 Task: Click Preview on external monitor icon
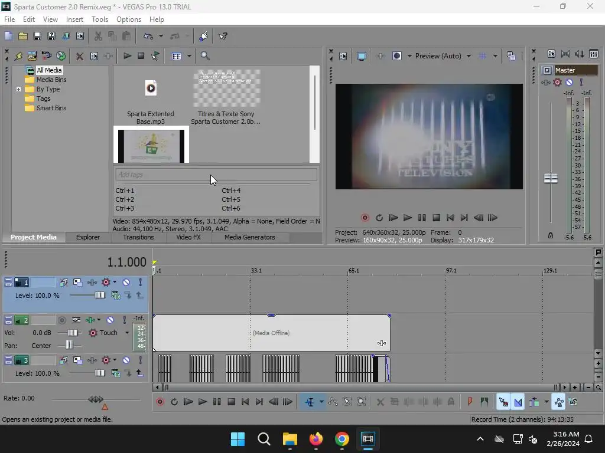click(x=362, y=56)
